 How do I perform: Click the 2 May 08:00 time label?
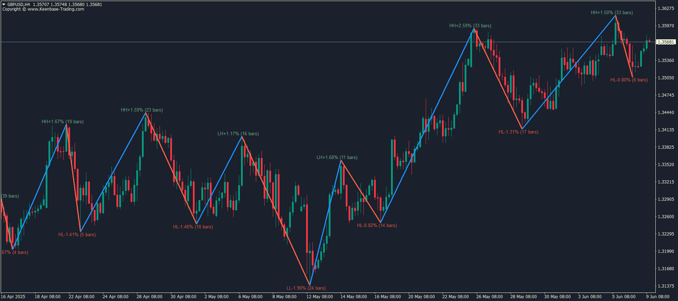(217, 297)
